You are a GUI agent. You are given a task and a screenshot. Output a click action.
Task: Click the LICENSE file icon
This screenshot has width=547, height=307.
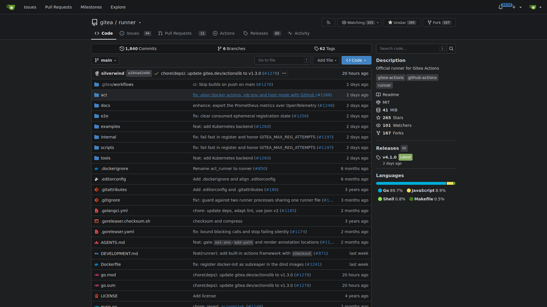(97, 296)
